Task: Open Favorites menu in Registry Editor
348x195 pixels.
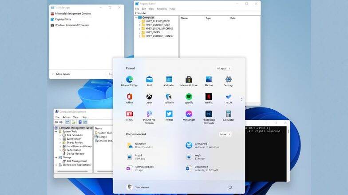Action: (x=162, y=9)
